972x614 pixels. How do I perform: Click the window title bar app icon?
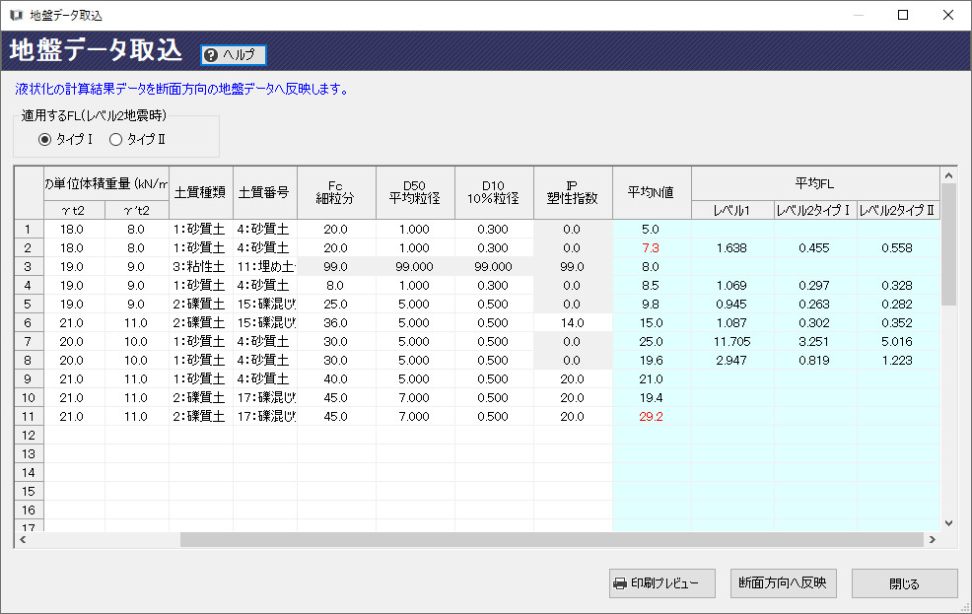pos(16,16)
